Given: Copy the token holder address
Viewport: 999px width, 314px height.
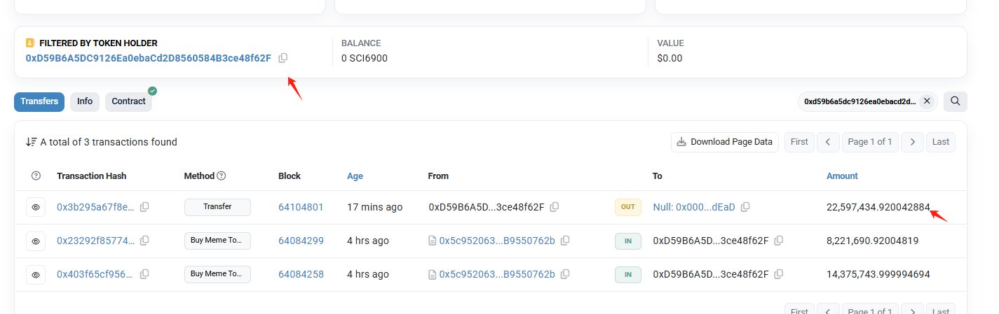Looking at the screenshot, I should [283, 58].
